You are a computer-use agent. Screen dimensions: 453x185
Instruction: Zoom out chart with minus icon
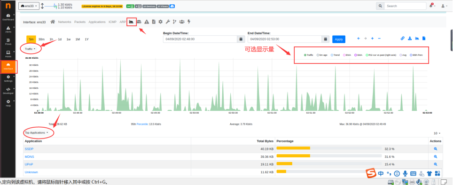click(379, 39)
